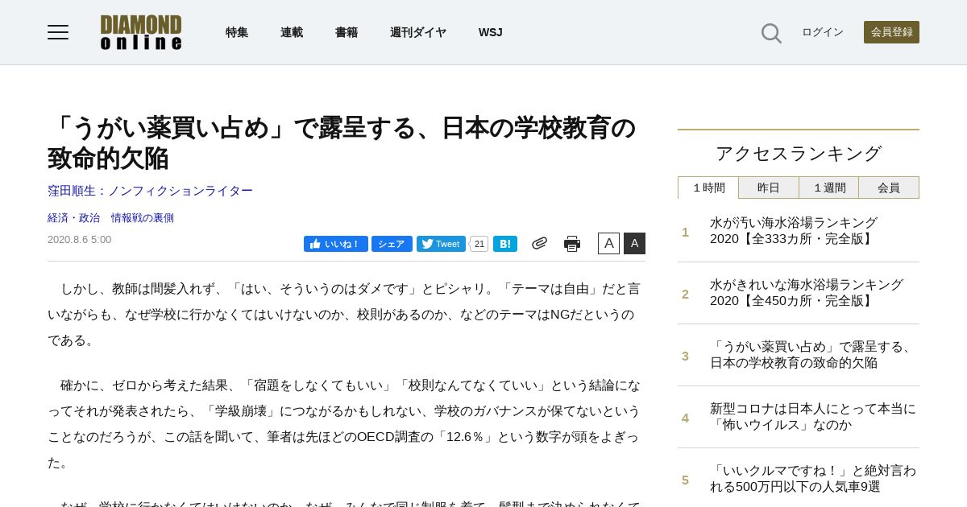
Task: Open the 書籍 menu item
Action: [347, 32]
